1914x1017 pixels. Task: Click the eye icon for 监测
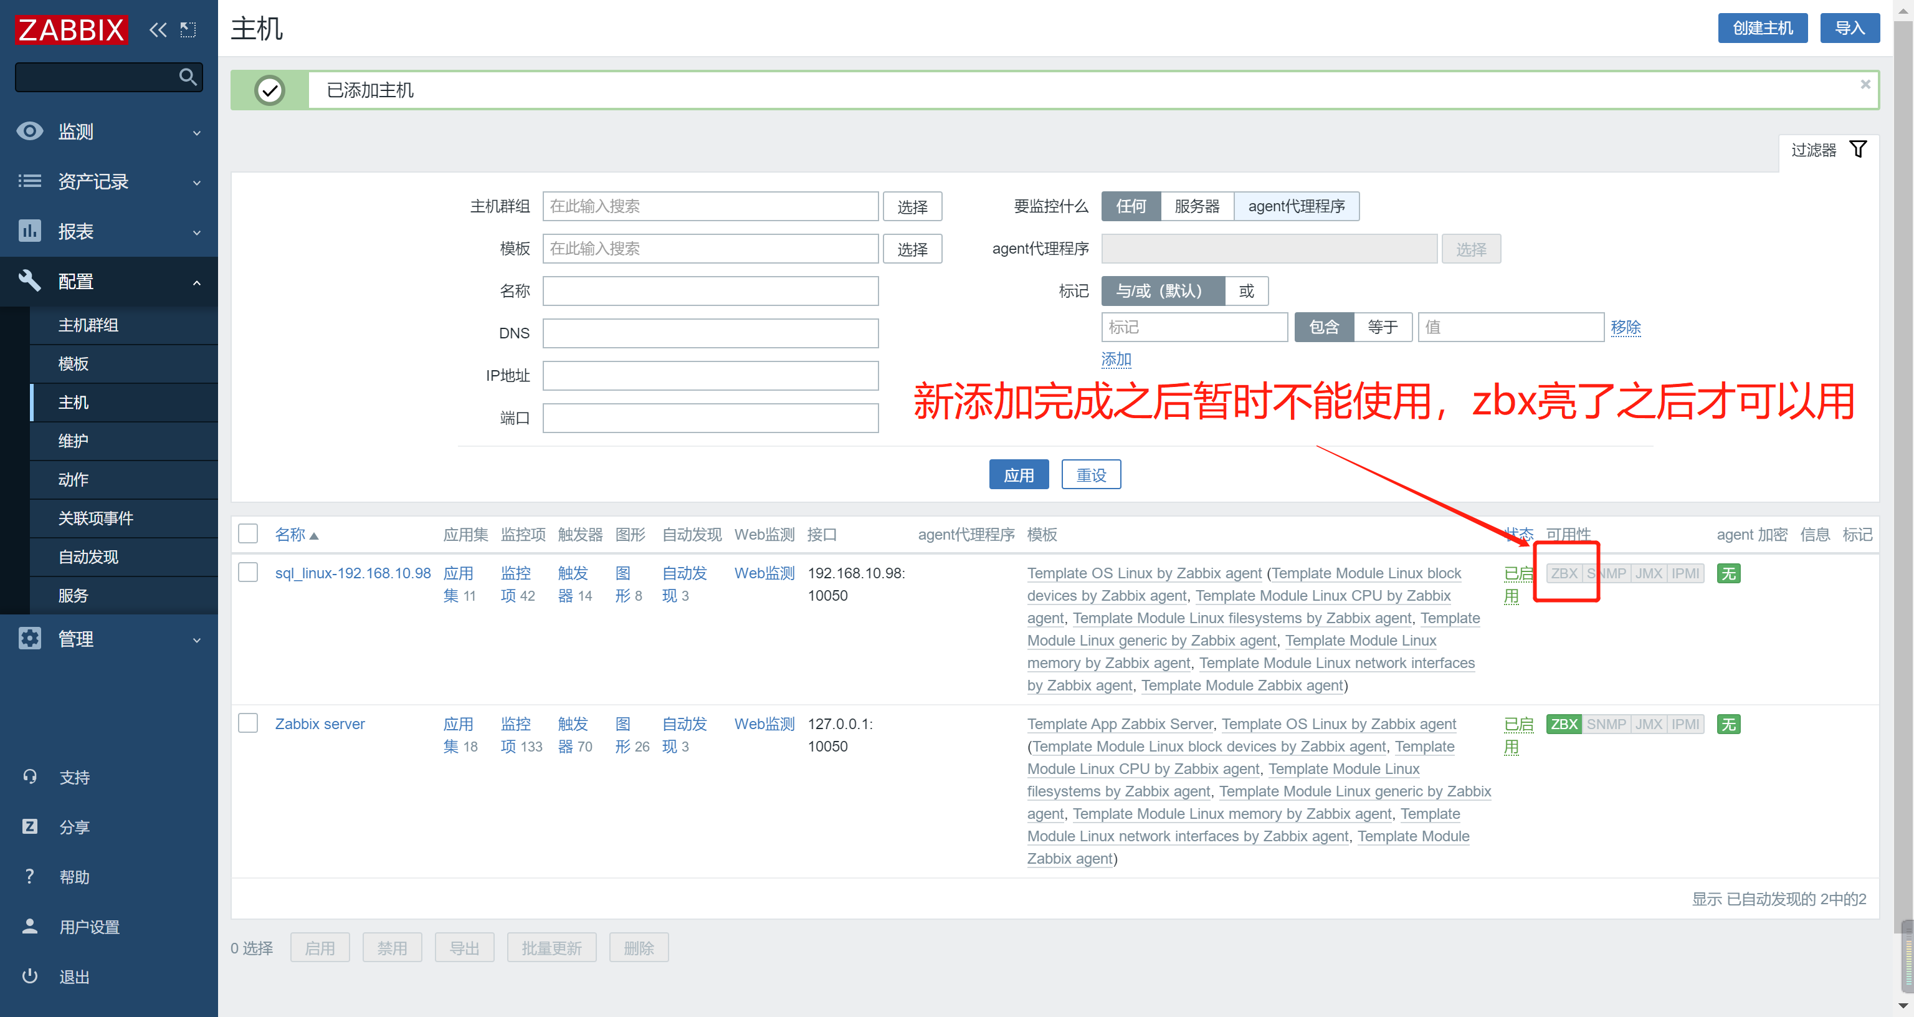tap(30, 131)
